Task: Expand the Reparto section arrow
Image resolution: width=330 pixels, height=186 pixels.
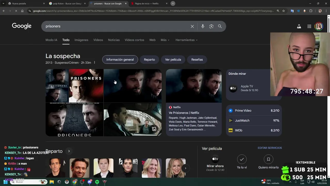Action: click(69, 151)
